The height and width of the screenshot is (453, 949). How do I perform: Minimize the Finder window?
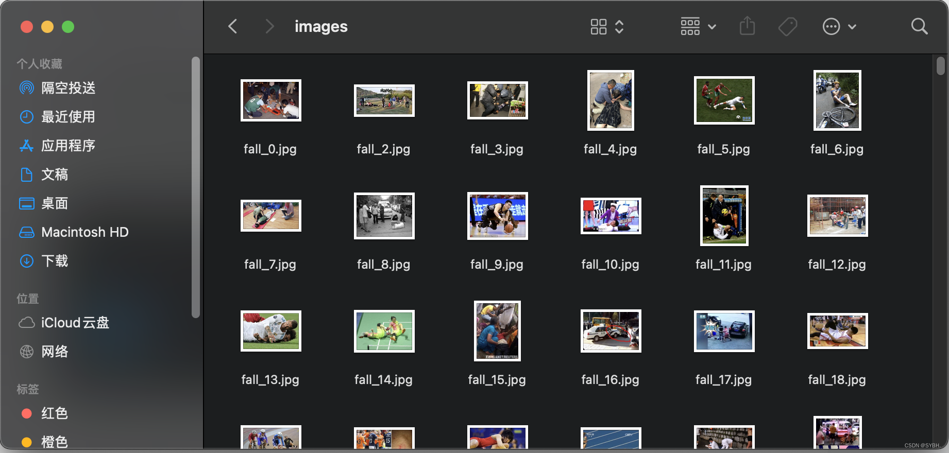[x=47, y=27]
